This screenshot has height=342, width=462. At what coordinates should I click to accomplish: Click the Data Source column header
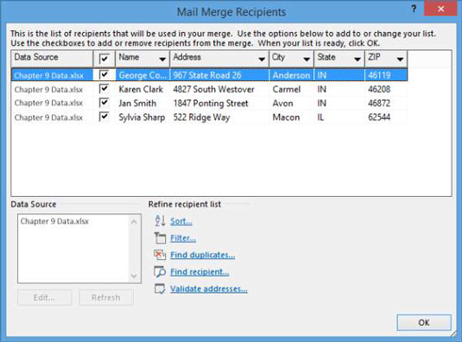(52, 58)
